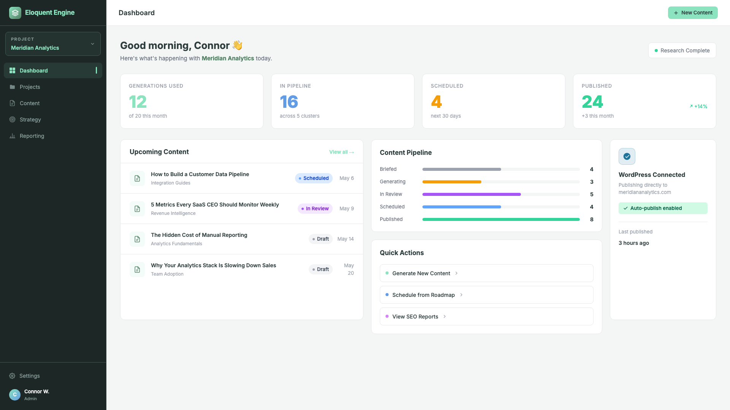The image size is (730, 410).
Task: Click the Projects folder icon
Action: pyautogui.click(x=13, y=87)
